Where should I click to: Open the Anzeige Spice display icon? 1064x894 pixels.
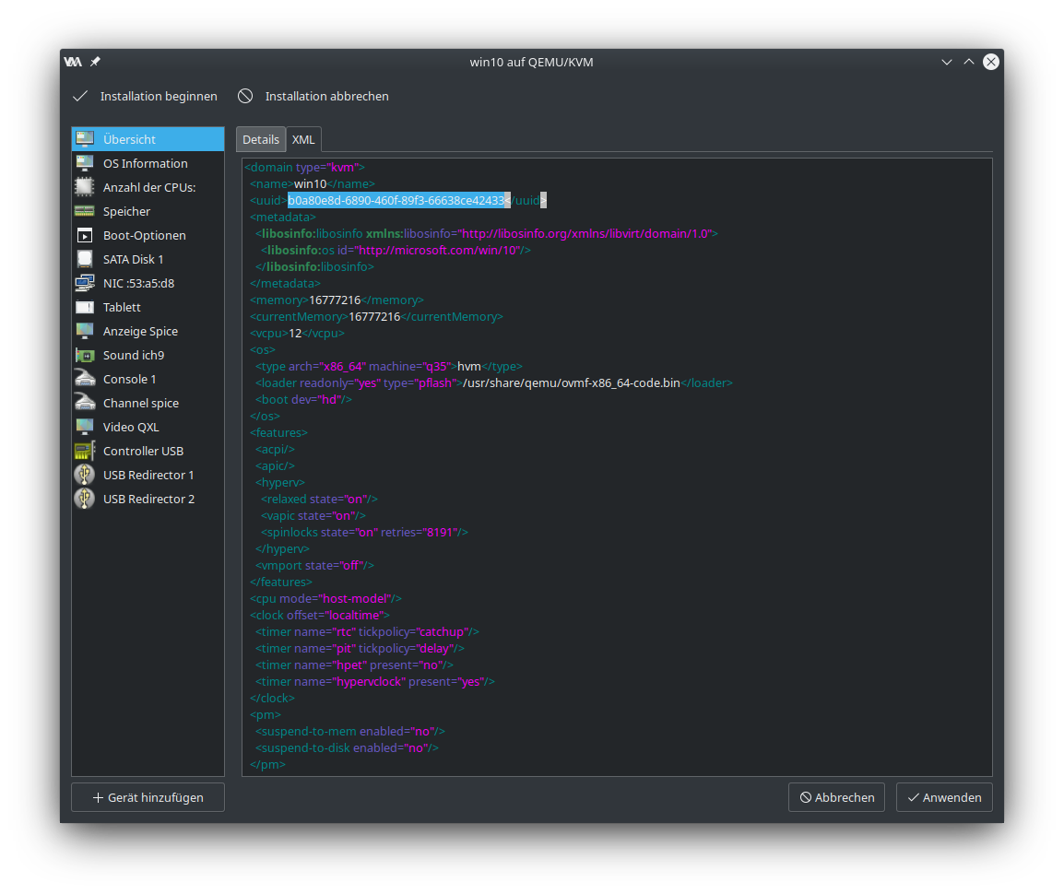(x=85, y=331)
